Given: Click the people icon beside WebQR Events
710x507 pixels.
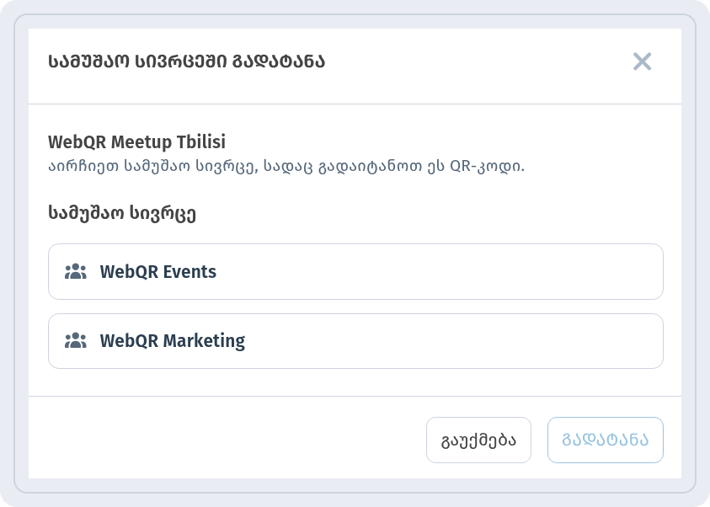Looking at the screenshot, I should pyautogui.click(x=76, y=271).
